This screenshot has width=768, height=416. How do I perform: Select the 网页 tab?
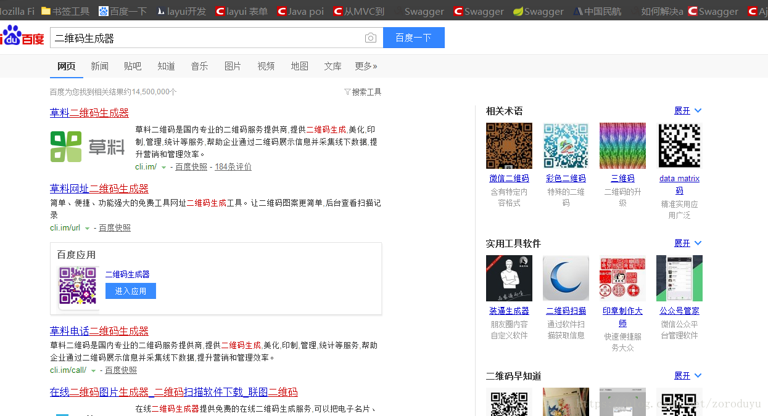(x=66, y=66)
